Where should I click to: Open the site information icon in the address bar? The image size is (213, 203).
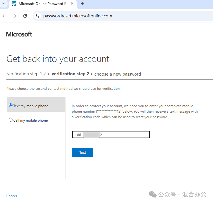pos(37,16)
